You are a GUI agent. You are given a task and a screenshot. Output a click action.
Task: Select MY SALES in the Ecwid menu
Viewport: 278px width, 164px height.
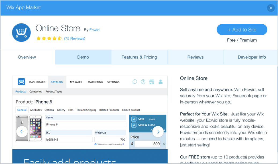click(x=76, y=82)
